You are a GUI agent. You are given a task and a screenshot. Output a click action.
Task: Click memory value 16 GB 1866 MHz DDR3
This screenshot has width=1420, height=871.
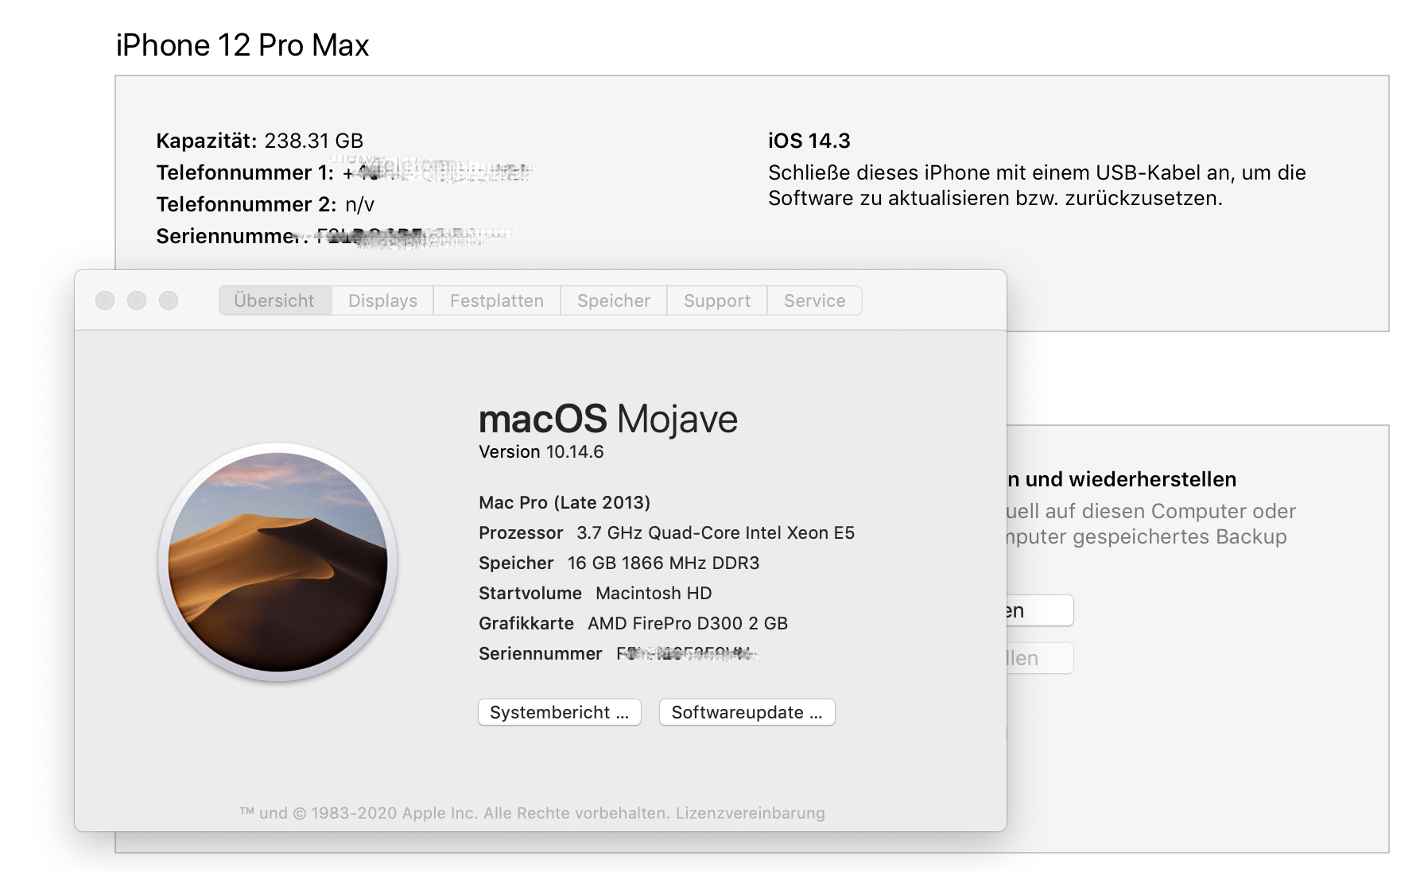664,563
